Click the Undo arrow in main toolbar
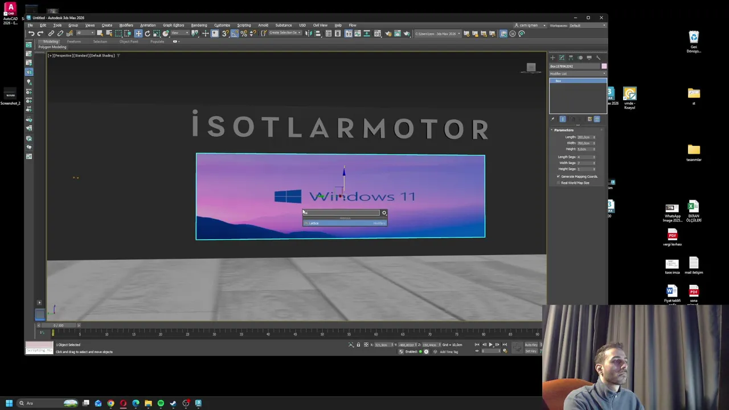This screenshot has width=729, height=410. [31, 33]
